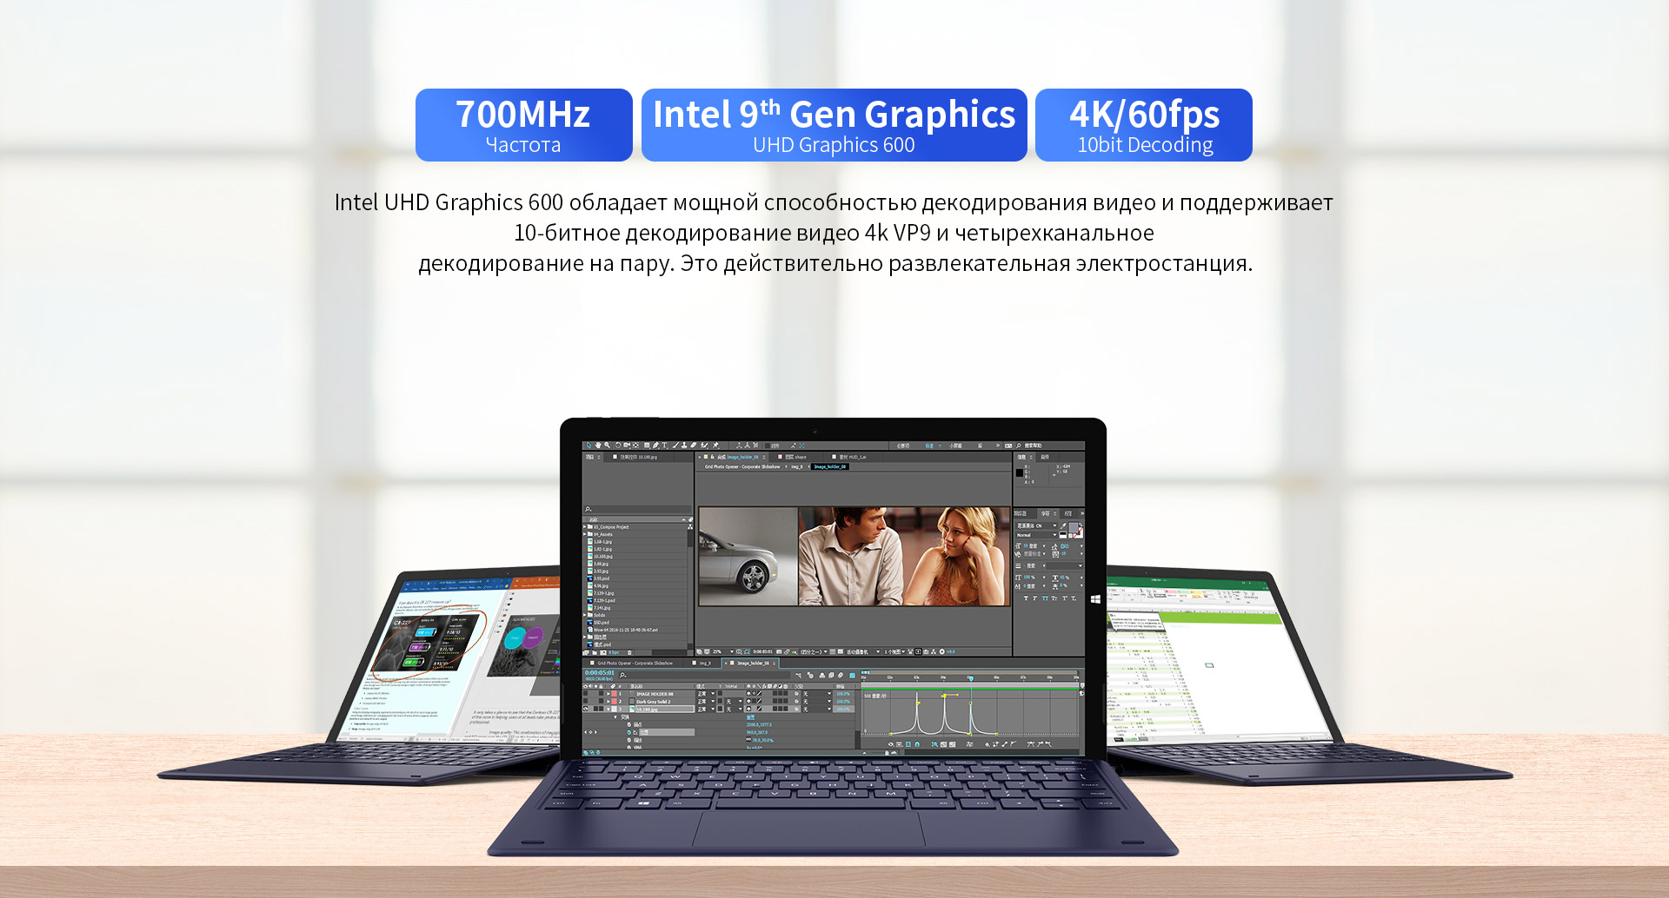
Task: Create new folder in project panel
Action: click(595, 652)
